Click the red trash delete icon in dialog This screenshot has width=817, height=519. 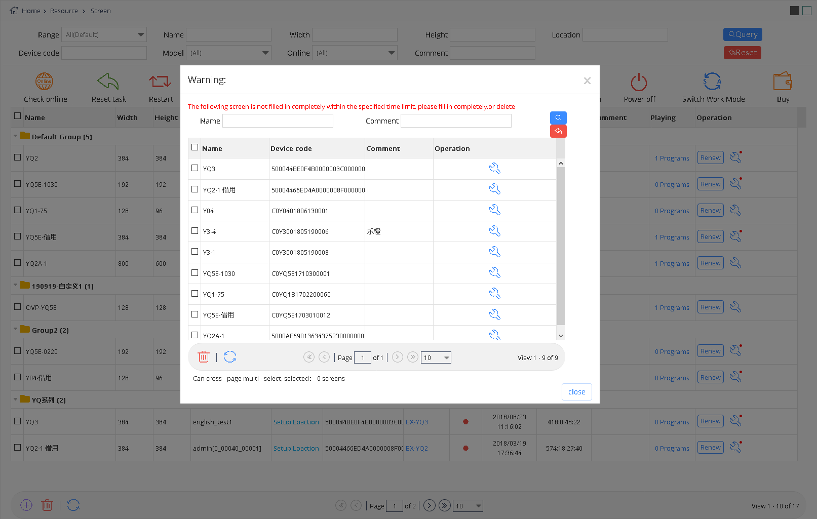pos(204,357)
